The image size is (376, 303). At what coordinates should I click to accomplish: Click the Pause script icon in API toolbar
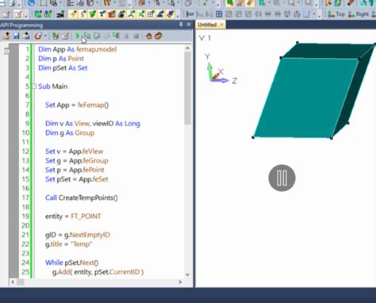point(126,36)
